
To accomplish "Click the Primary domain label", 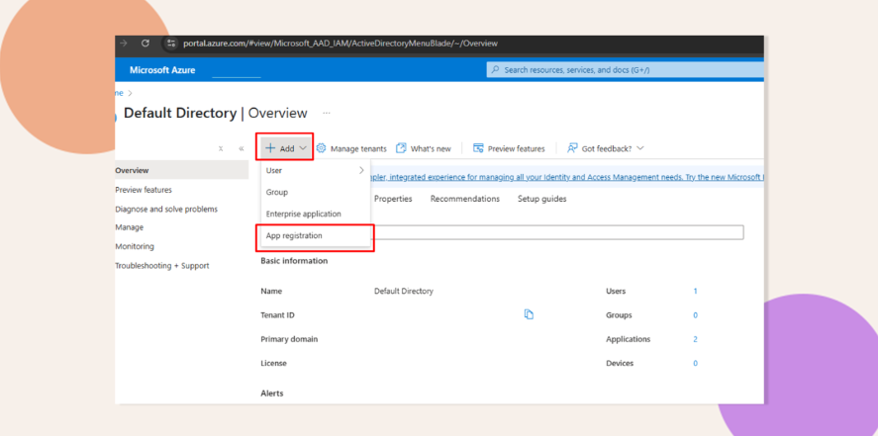I will (x=289, y=339).
